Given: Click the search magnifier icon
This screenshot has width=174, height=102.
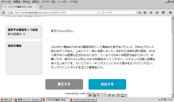Looking at the screenshot, I should pyautogui.click(x=105, y=13).
